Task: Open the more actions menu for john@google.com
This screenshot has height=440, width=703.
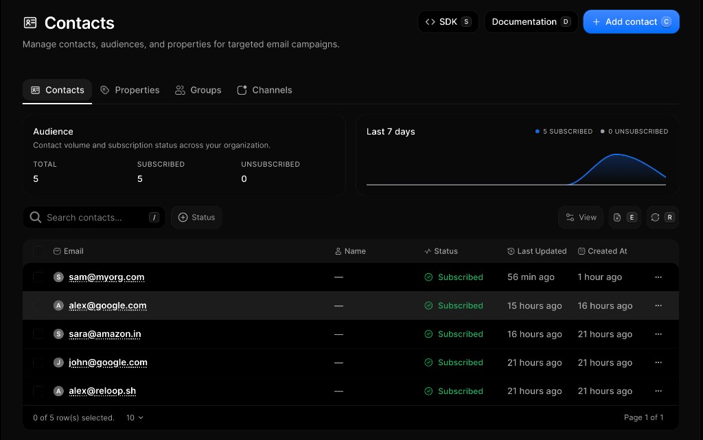Action: coord(658,362)
